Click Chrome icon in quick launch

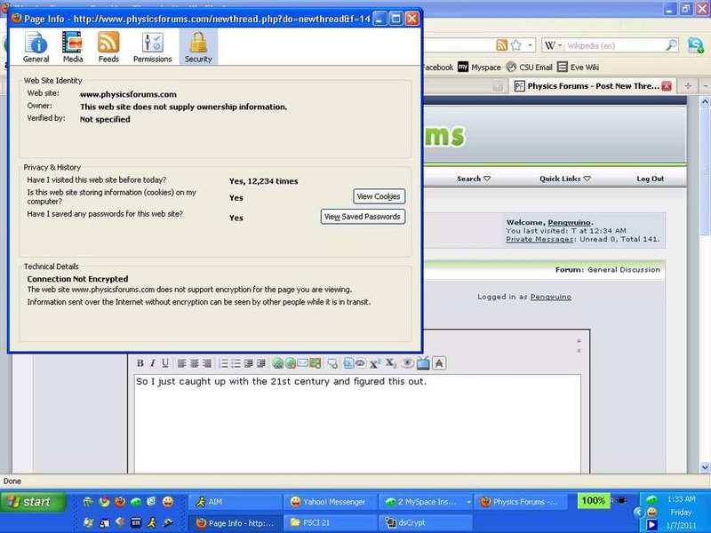tap(104, 502)
